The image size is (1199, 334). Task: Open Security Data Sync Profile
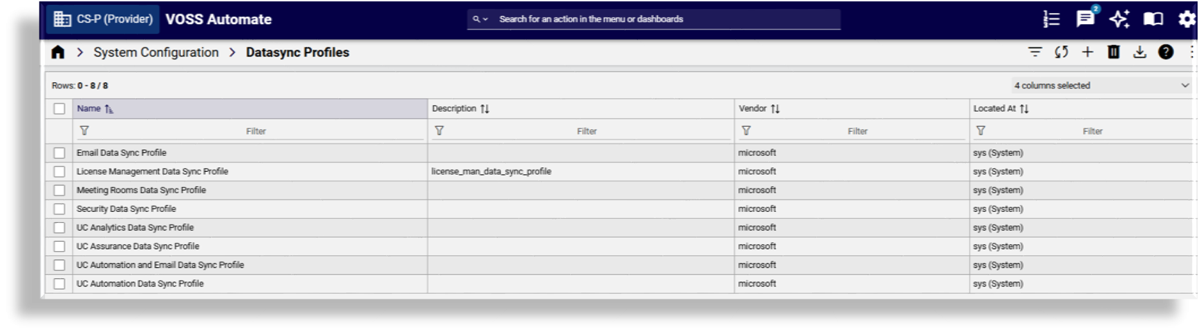126,209
